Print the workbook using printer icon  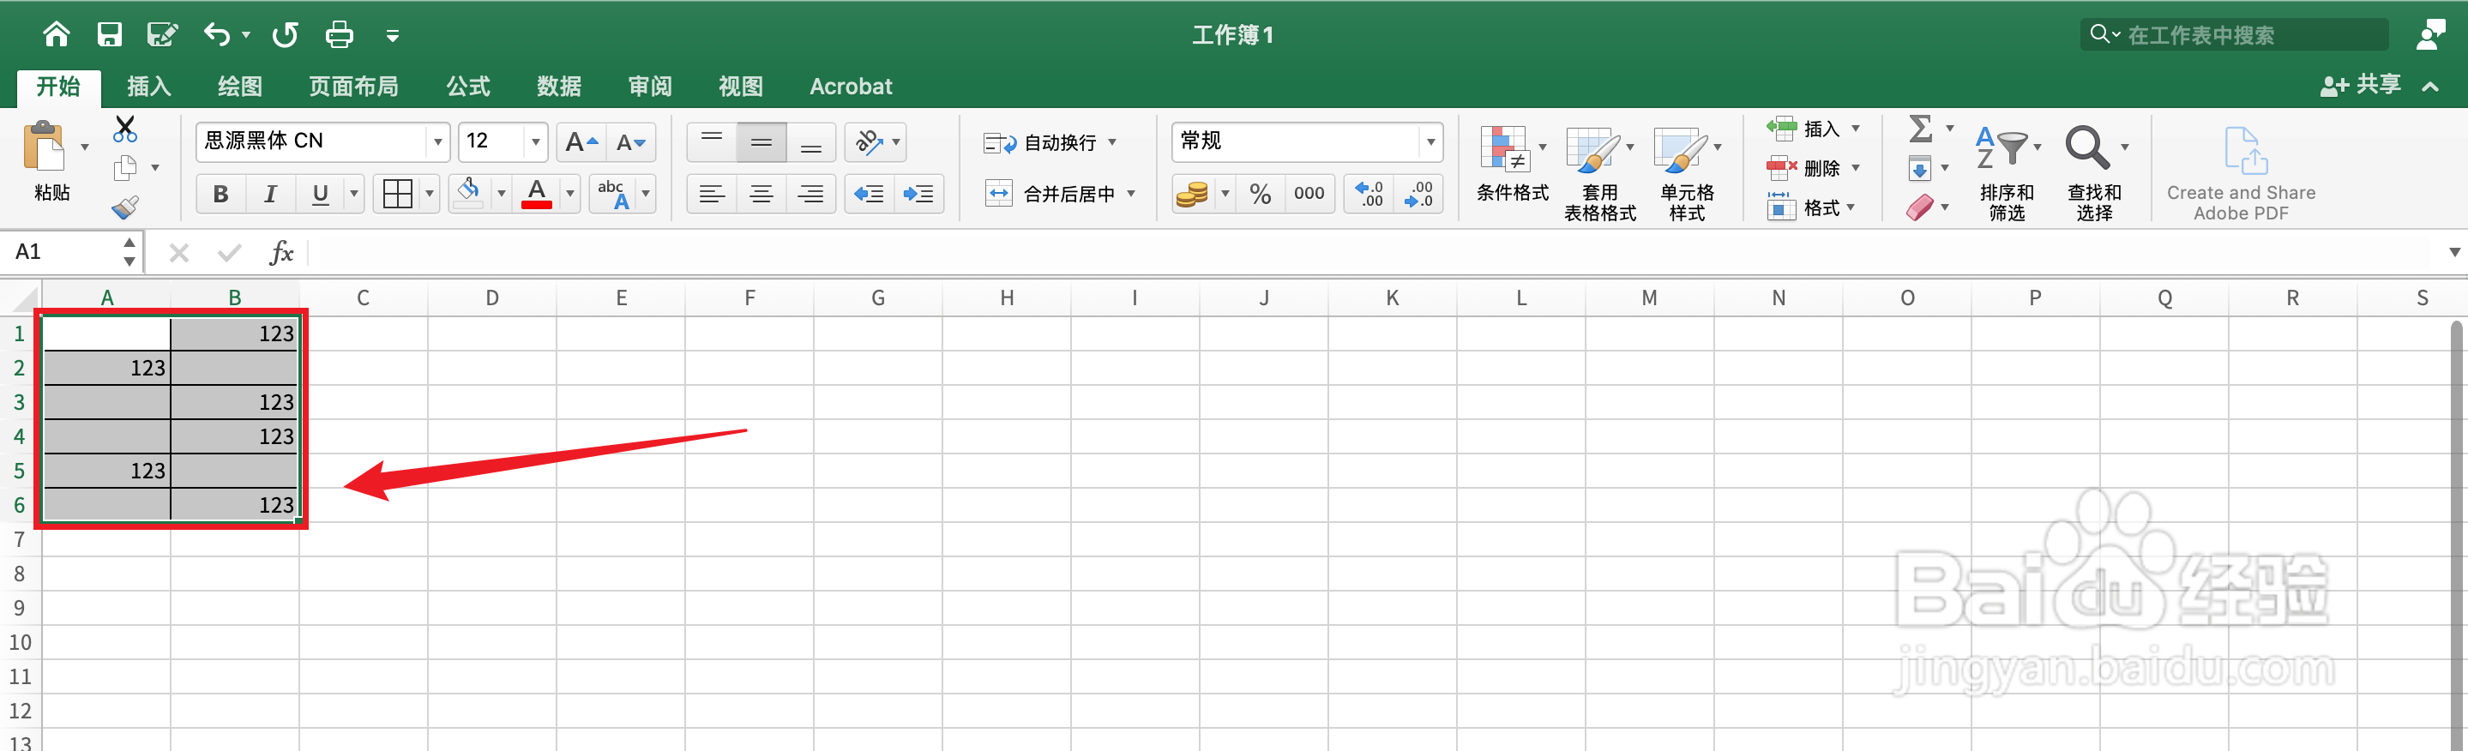click(340, 35)
